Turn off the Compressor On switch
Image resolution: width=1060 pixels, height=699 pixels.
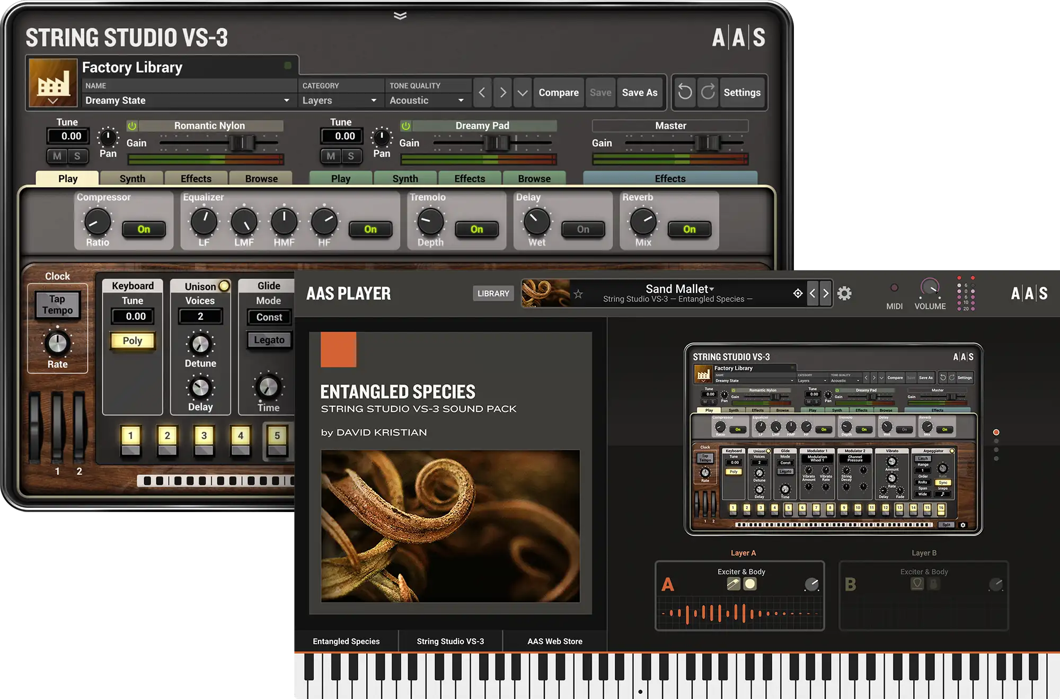pos(144,229)
